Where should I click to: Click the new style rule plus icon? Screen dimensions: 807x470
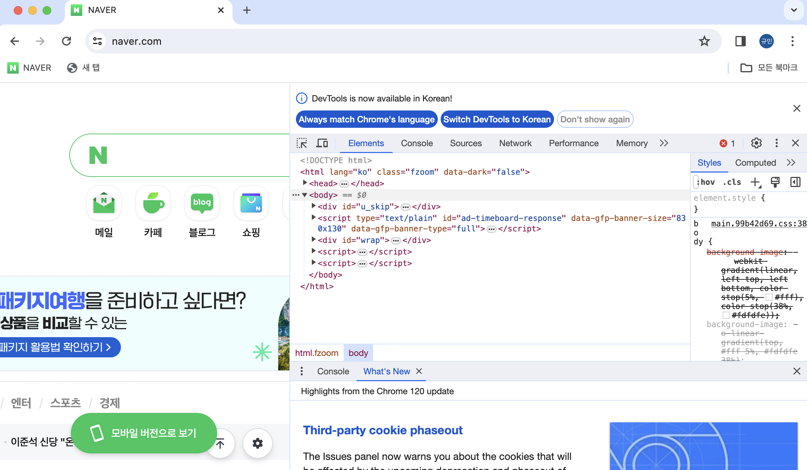pyautogui.click(x=755, y=182)
